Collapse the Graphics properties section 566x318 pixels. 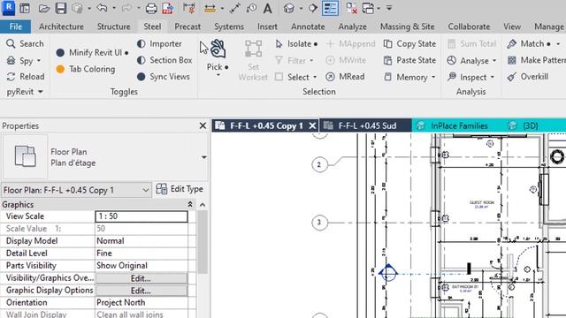point(190,204)
